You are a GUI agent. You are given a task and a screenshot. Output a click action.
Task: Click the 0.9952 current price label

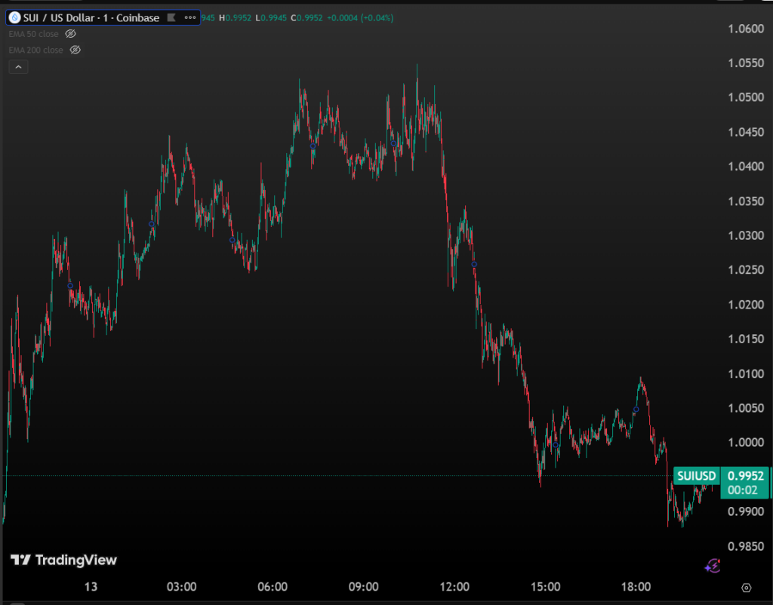747,476
